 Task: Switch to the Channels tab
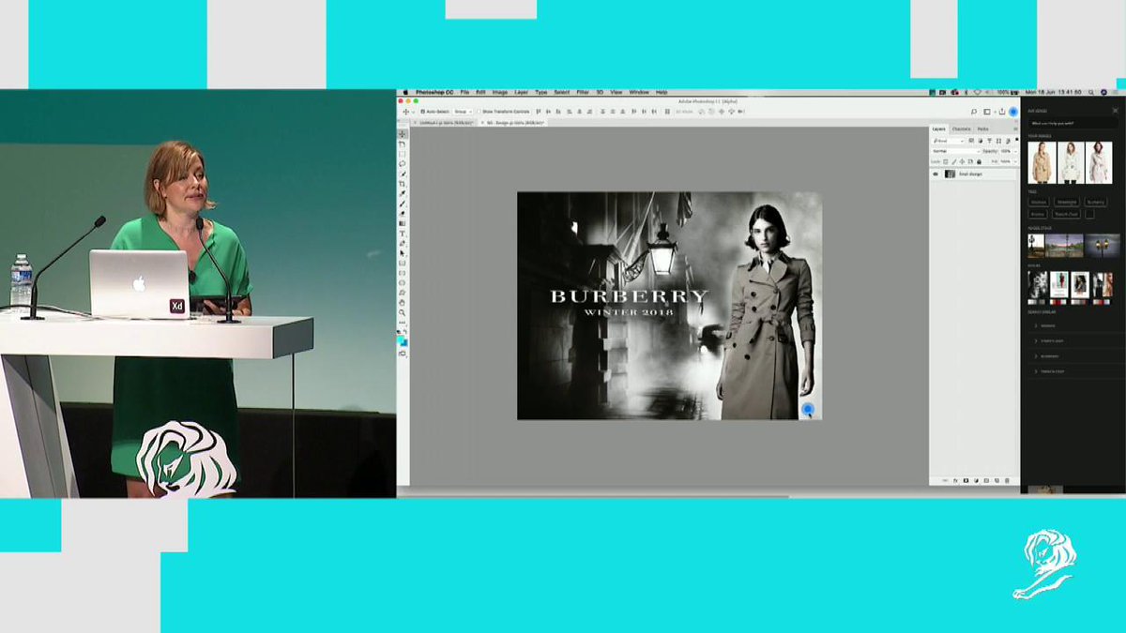(x=961, y=128)
